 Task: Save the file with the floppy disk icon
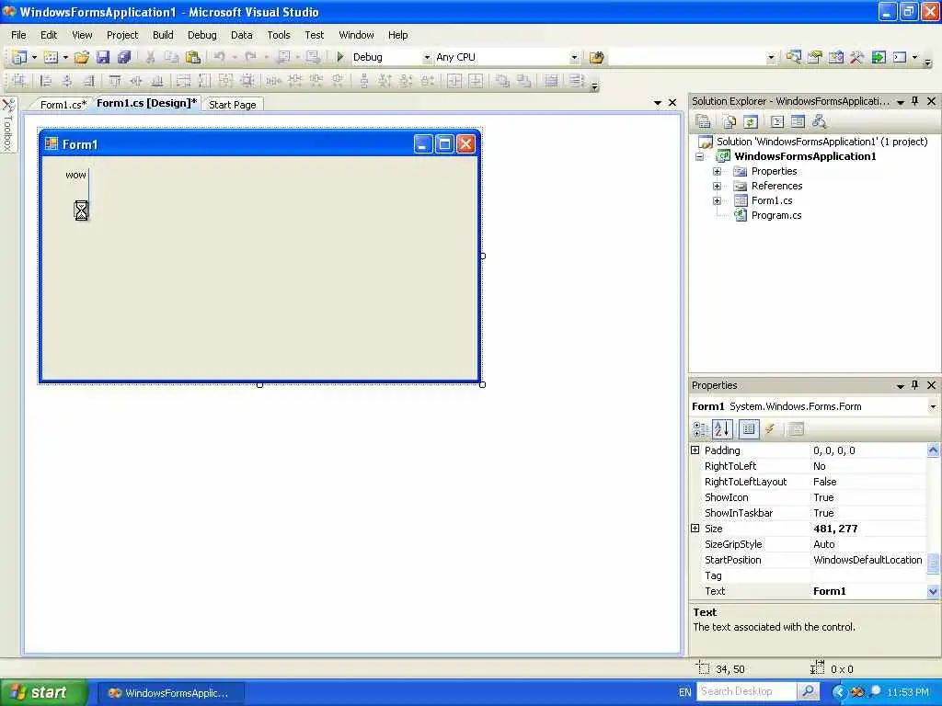click(103, 57)
